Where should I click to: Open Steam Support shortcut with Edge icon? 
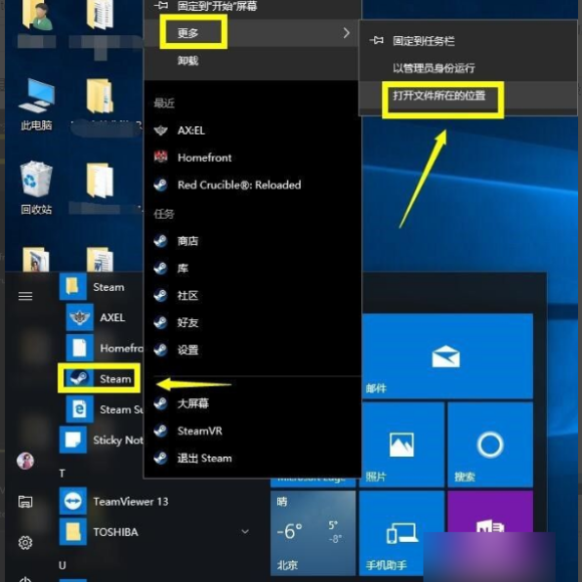[104, 409]
